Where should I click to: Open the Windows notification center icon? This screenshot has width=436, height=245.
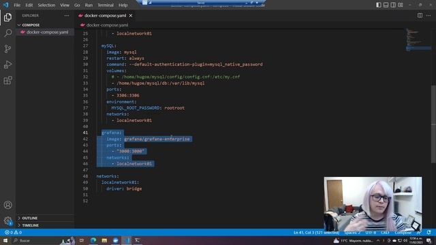coord(429,240)
